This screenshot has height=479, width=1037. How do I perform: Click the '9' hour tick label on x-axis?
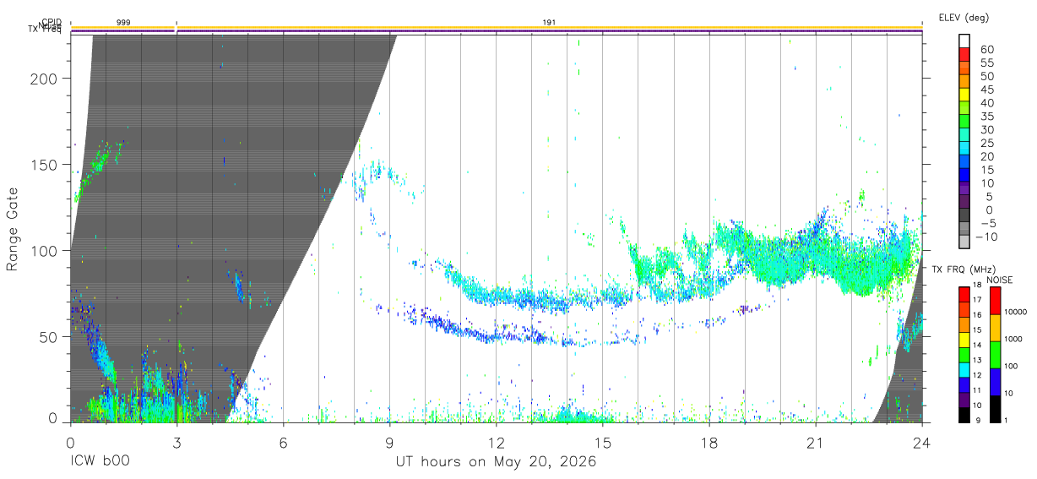point(389,443)
